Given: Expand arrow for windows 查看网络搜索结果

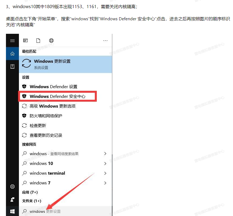Looking at the screenshot, I should coord(105,154).
